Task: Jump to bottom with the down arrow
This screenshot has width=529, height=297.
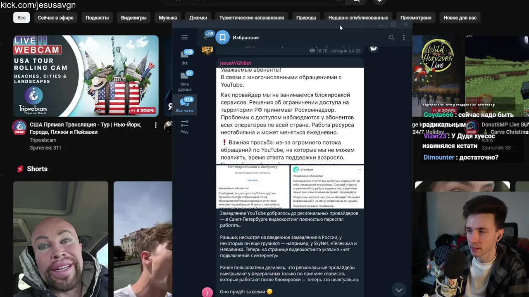Action: [x=399, y=290]
